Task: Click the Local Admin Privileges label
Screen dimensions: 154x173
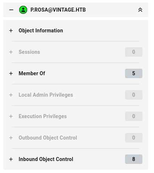Action: point(46,95)
